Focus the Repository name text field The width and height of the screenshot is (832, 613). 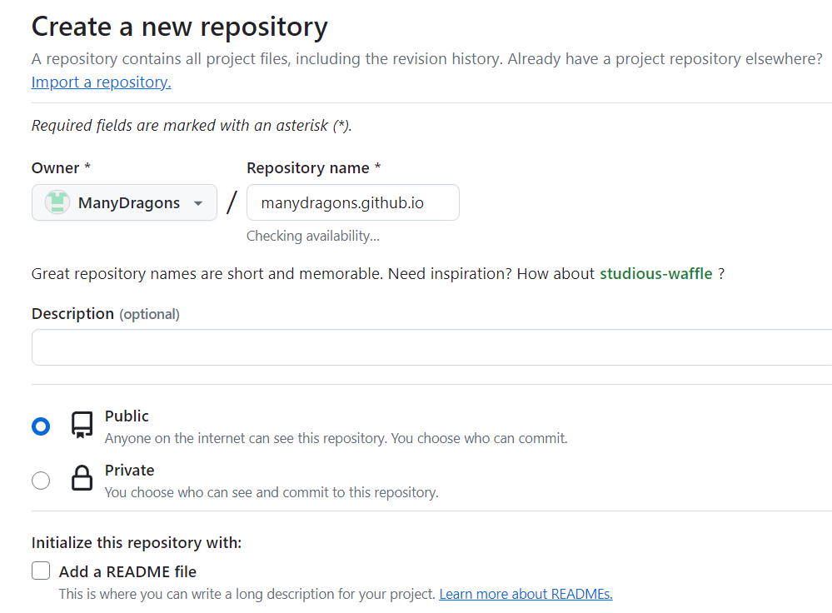352,202
